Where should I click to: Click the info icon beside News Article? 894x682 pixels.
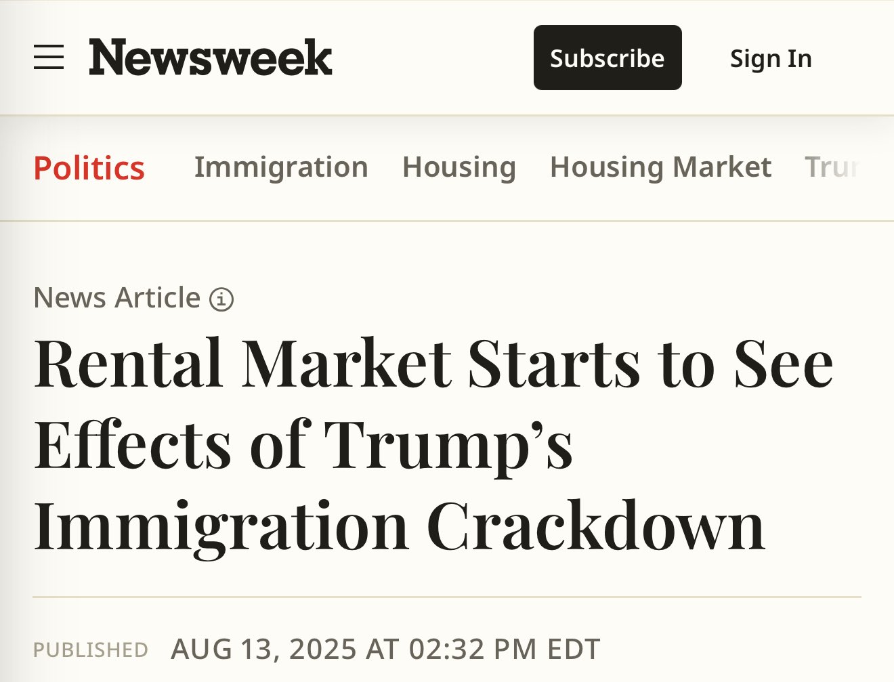[221, 299]
